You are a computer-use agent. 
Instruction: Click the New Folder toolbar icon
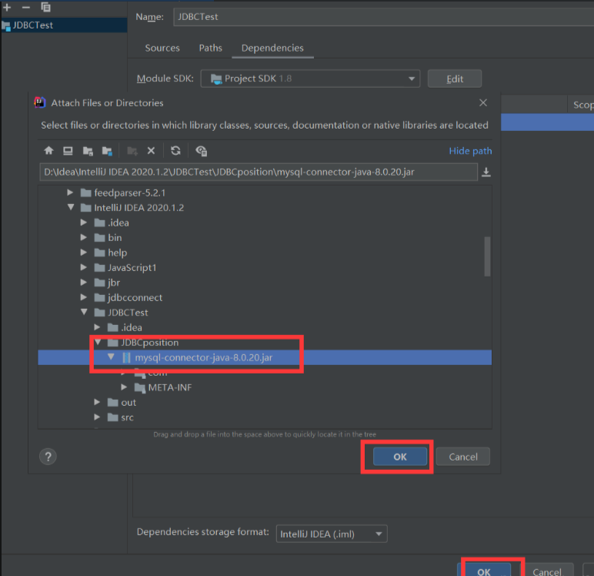132,150
